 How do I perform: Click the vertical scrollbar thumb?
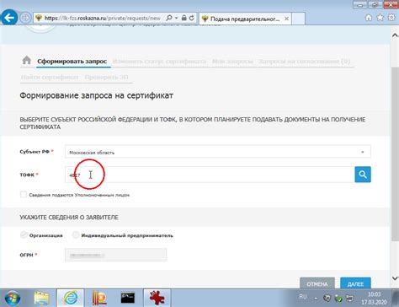395,153
